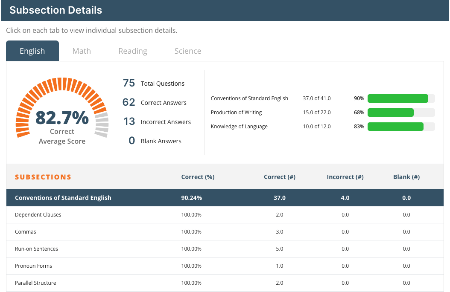The height and width of the screenshot is (292, 450).
Task: Switch to the Math tab
Action: click(x=82, y=51)
